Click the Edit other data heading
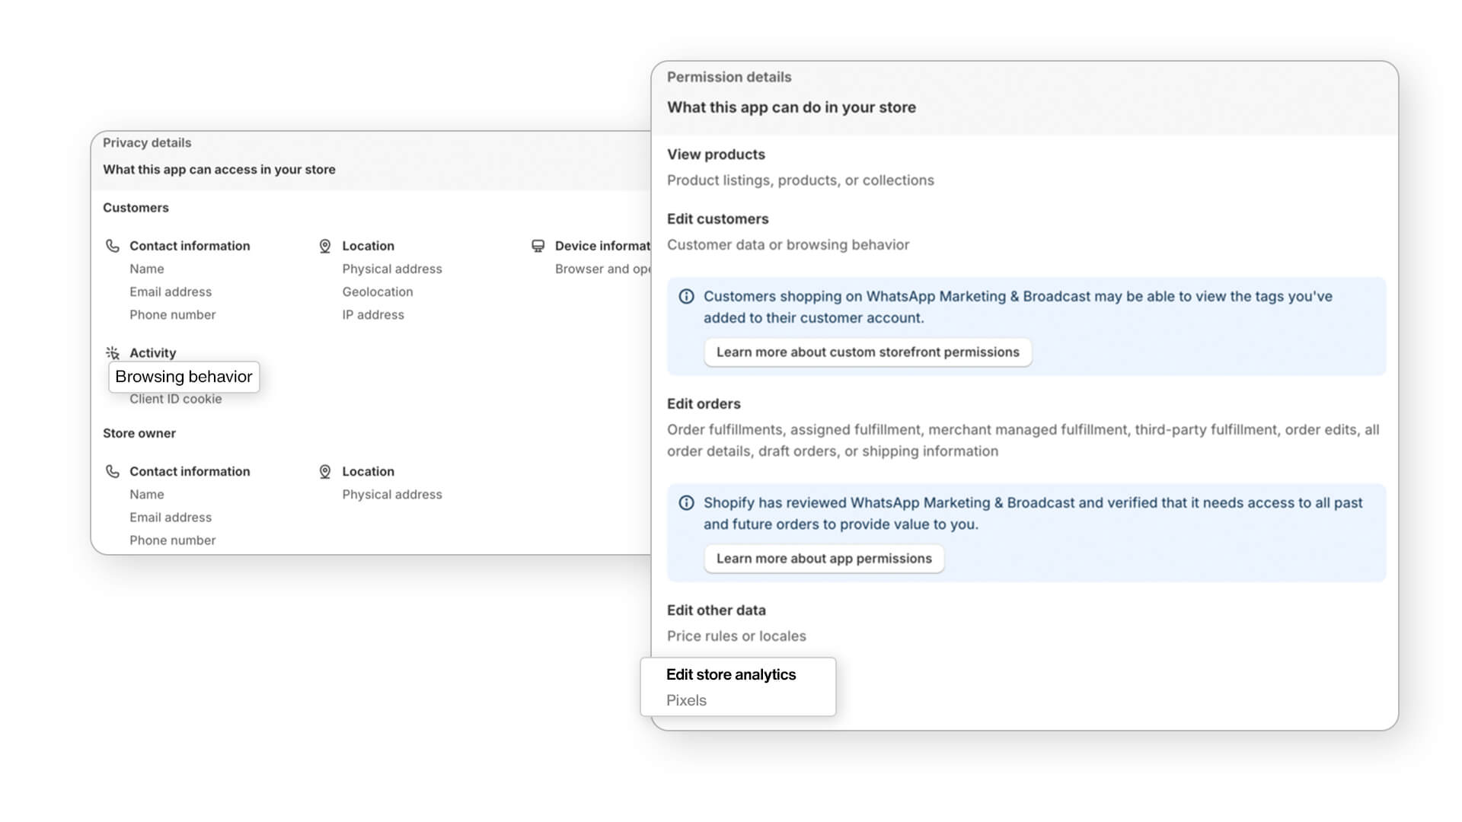 click(716, 610)
